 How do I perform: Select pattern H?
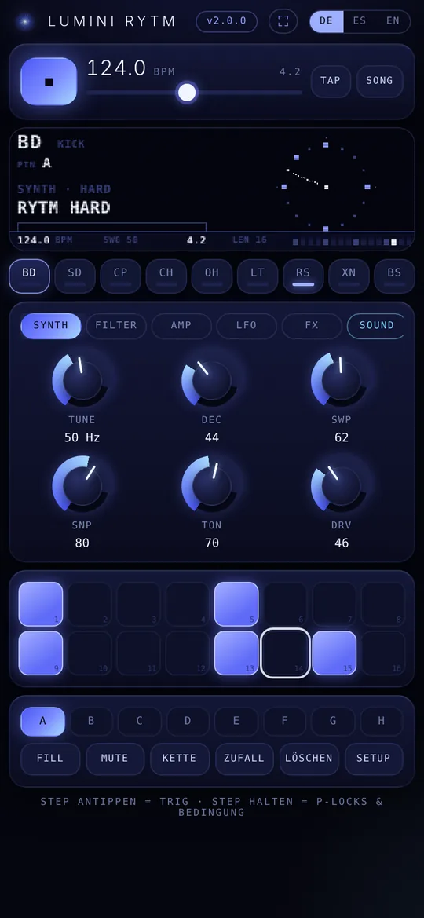coord(382,721)
